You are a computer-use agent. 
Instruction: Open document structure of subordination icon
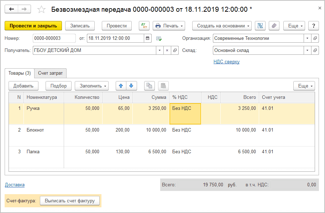260,26
